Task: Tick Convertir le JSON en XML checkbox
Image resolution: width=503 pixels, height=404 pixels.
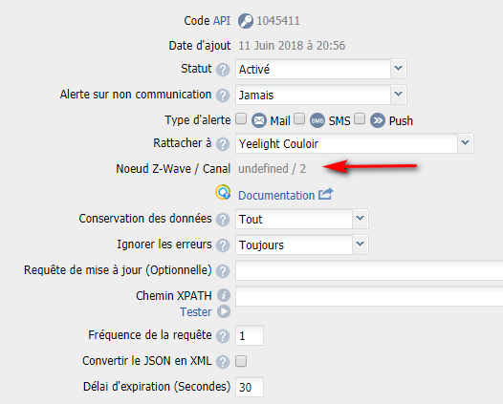Action: pos(241,361)
